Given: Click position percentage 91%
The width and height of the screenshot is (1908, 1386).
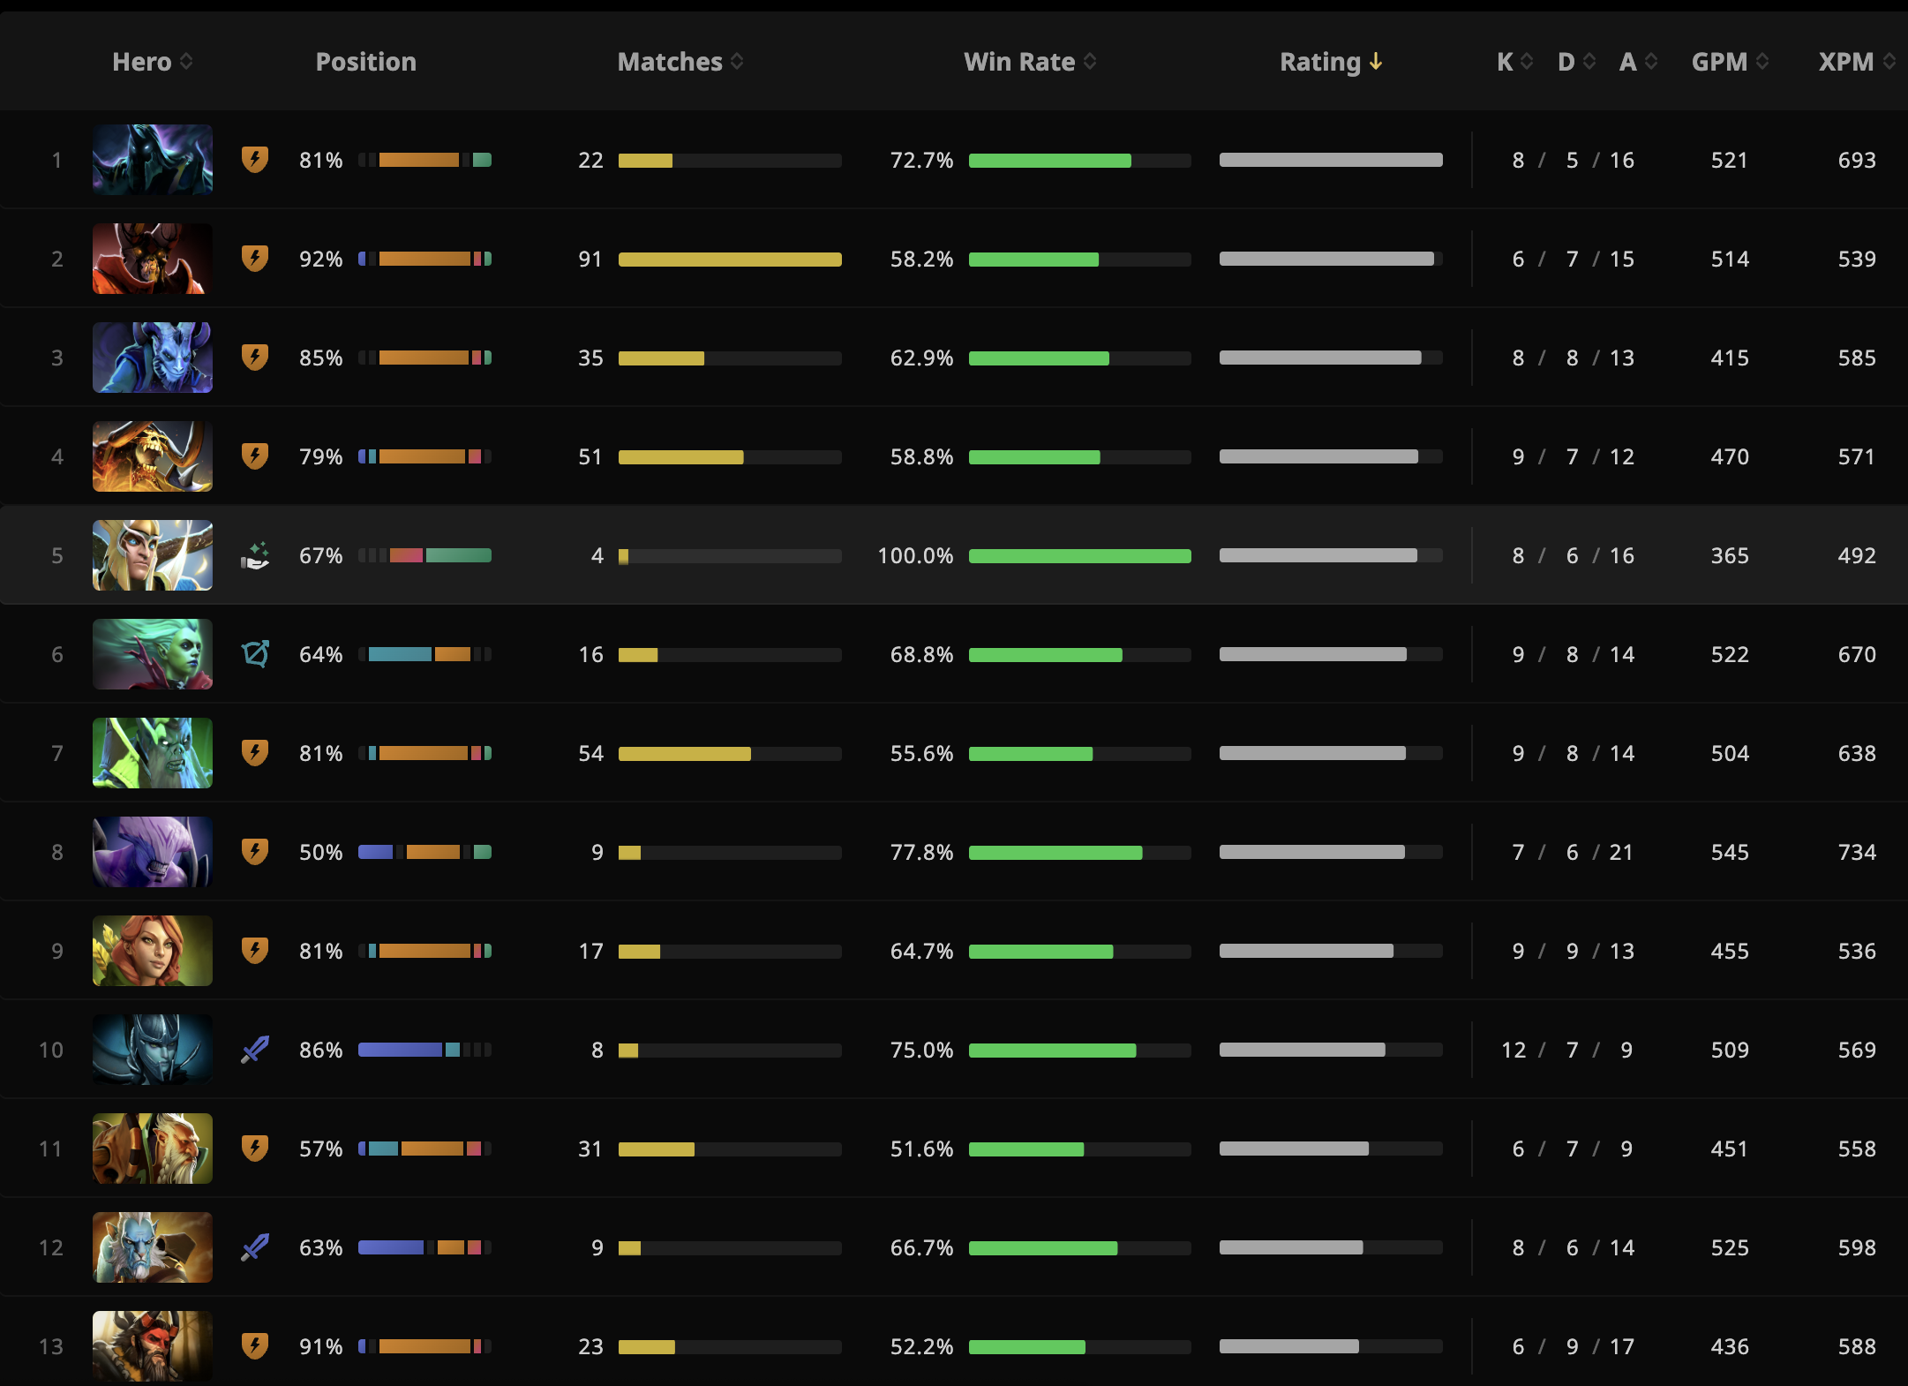Looking at the screenshot, I should 320,1347.
